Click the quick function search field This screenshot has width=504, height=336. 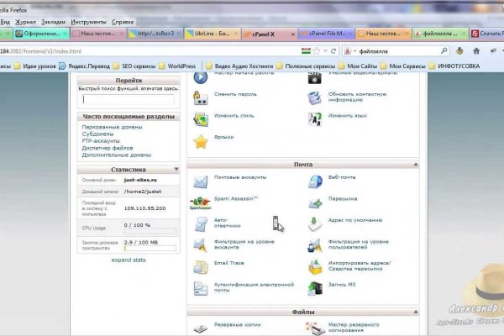pyautogui.click(x=128, y=100)
